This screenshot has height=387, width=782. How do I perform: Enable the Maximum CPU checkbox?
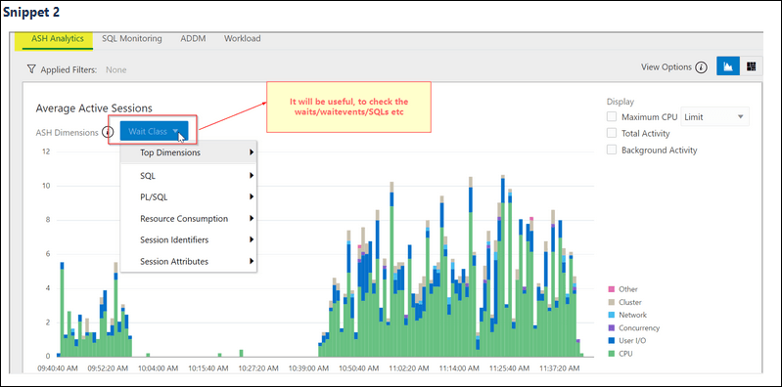pos(612,117)
